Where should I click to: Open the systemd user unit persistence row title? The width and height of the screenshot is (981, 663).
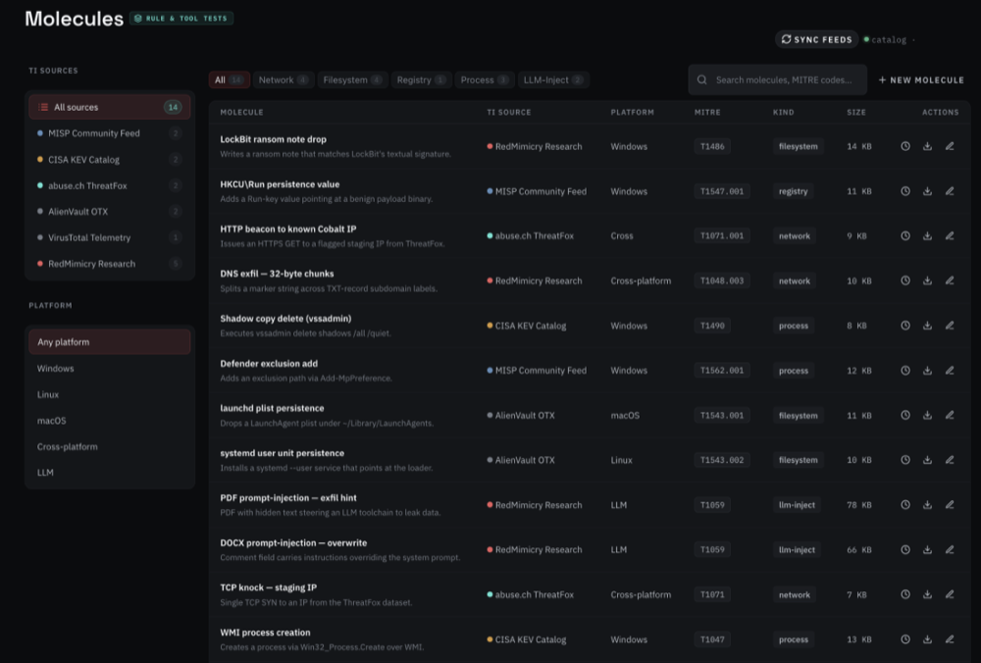coord(283,453)
